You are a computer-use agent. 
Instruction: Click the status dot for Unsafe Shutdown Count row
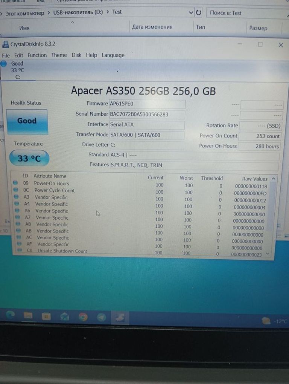(20, 250)
